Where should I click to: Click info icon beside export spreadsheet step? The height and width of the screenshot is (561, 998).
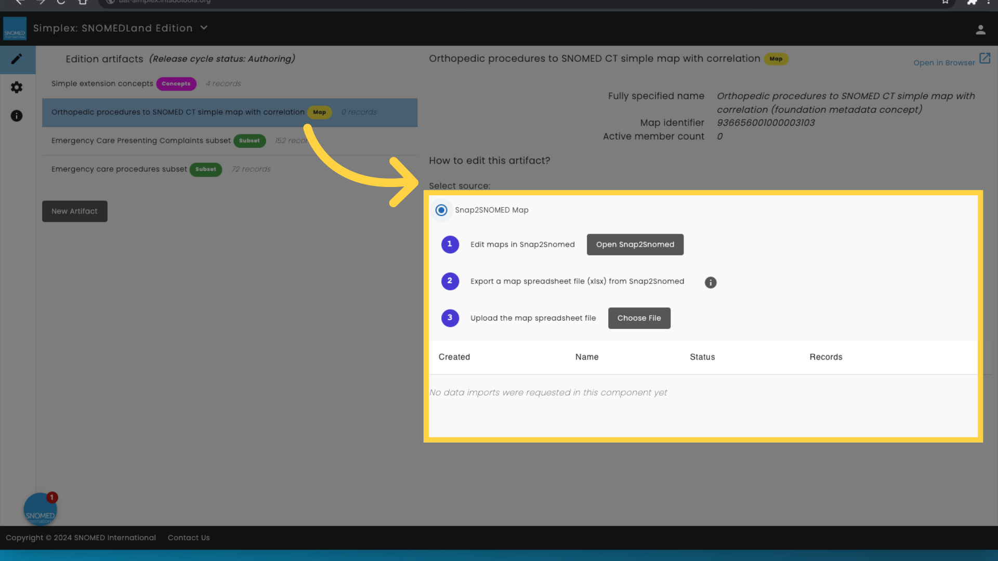point(711,283)
